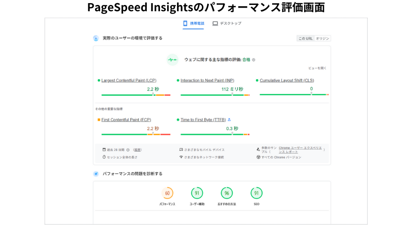
Task: Click ビューを開く to expand view
Action: [317, 68]
